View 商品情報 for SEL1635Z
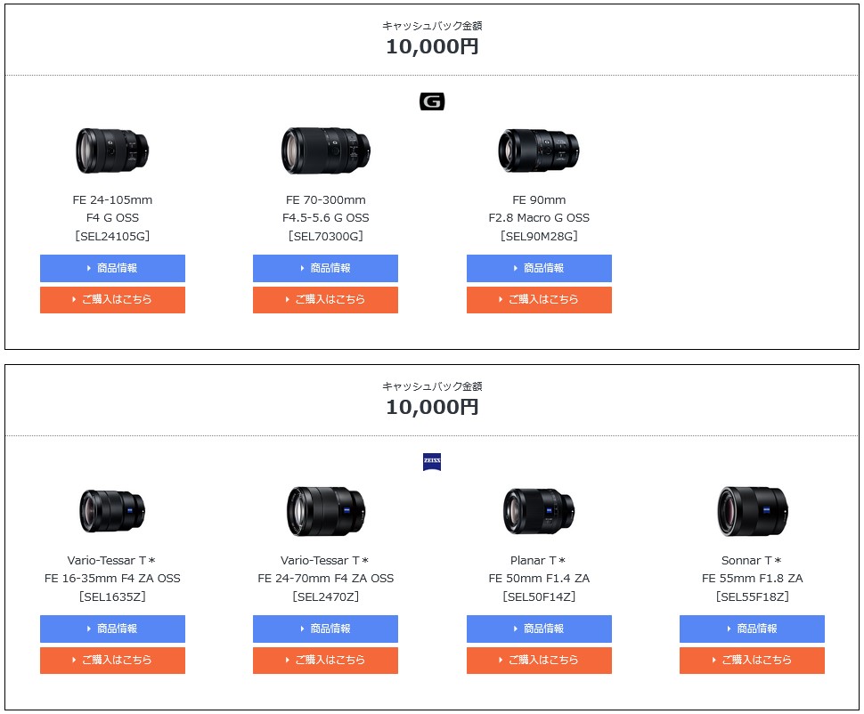This screenshot has height=714, width=864. point(112,629)
